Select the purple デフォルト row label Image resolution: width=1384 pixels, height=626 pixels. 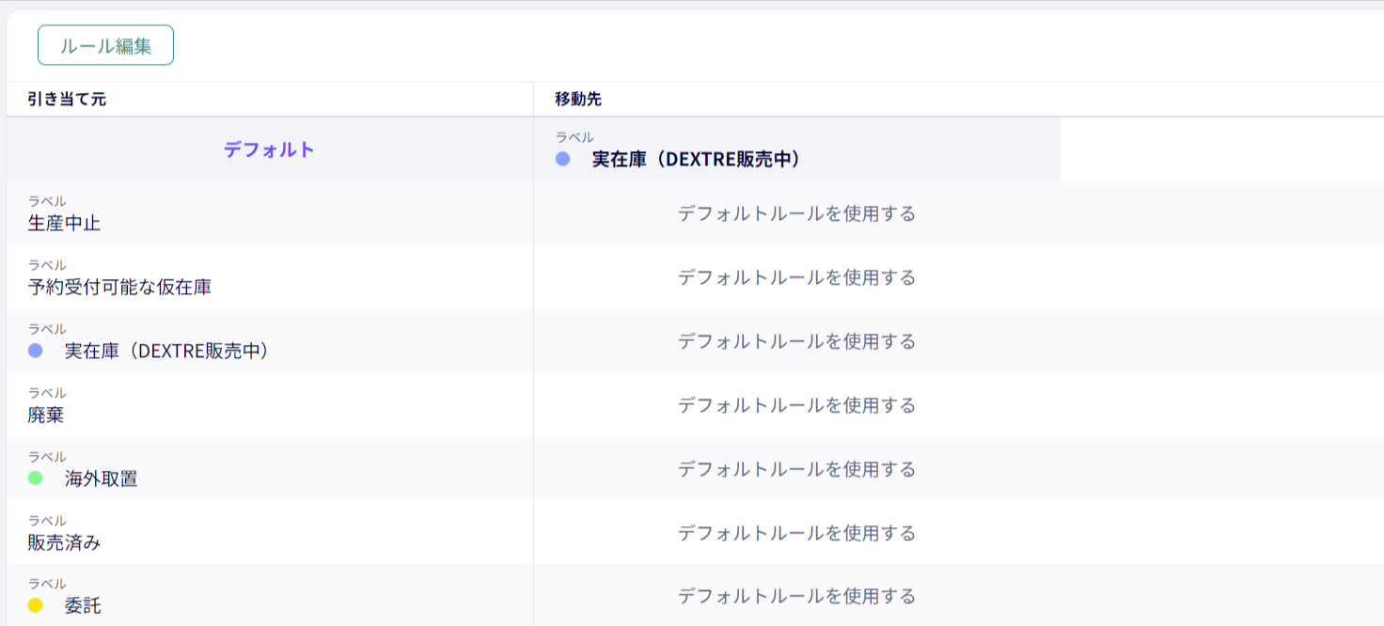(x=269, y=149)
